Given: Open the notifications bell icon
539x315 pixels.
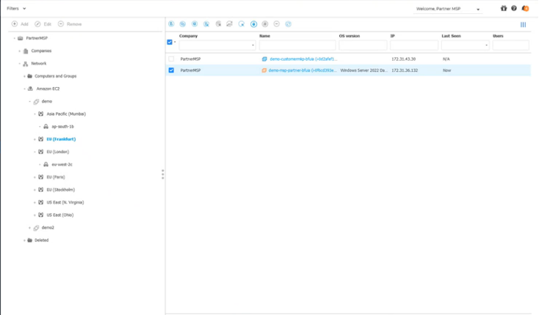Looking at the screenshot, I should (x=524, y=9).
